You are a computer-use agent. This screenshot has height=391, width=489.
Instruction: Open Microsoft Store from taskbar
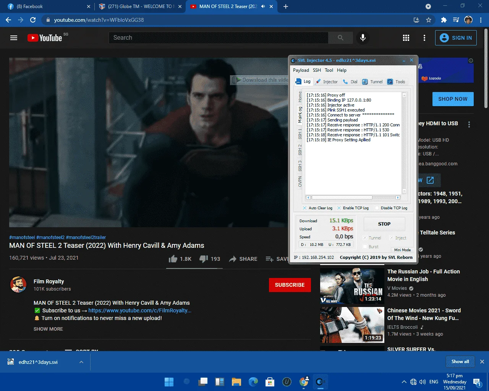pos(270,381)
